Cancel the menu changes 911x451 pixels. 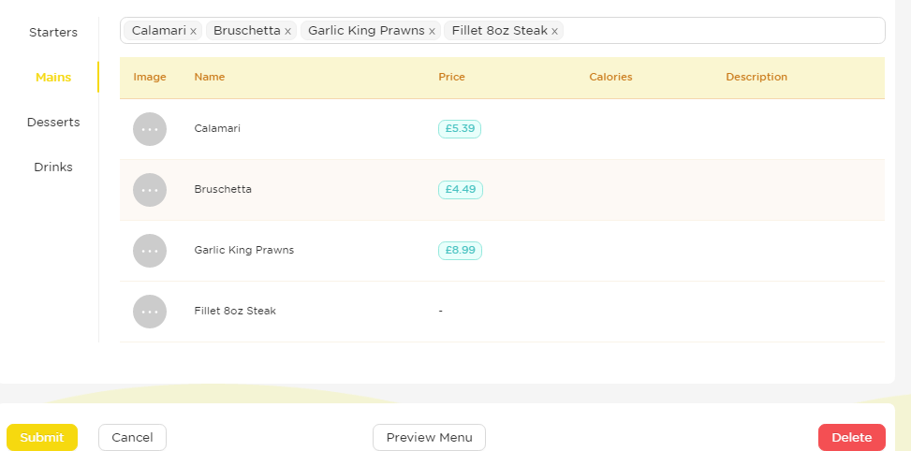click(x=132, y=438)
